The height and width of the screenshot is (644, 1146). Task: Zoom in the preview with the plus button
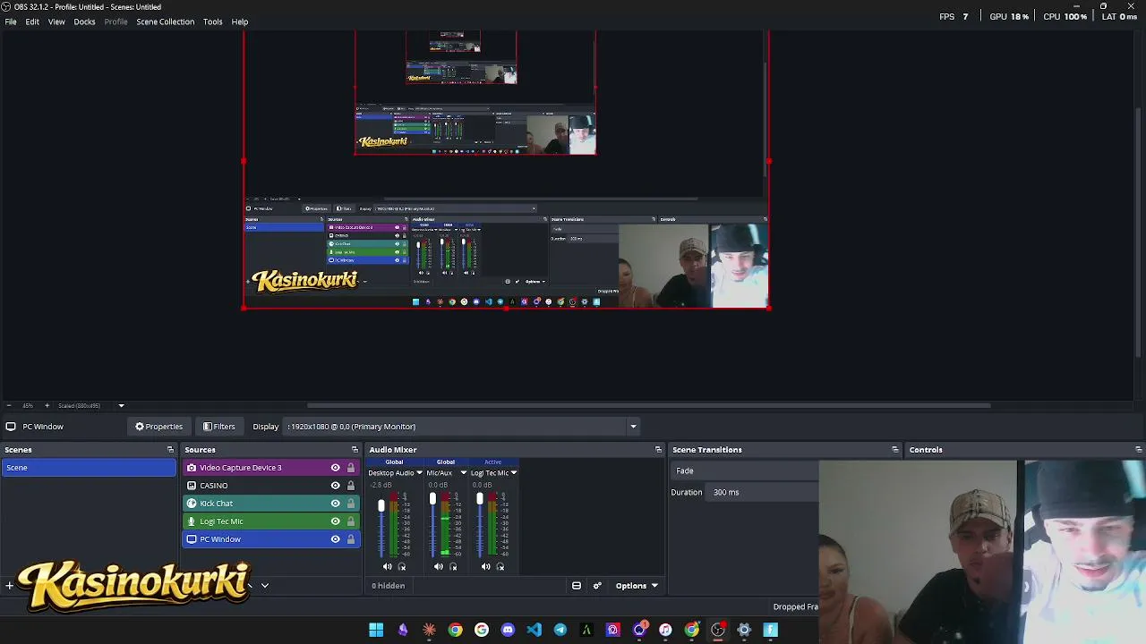tap(47, 406)
